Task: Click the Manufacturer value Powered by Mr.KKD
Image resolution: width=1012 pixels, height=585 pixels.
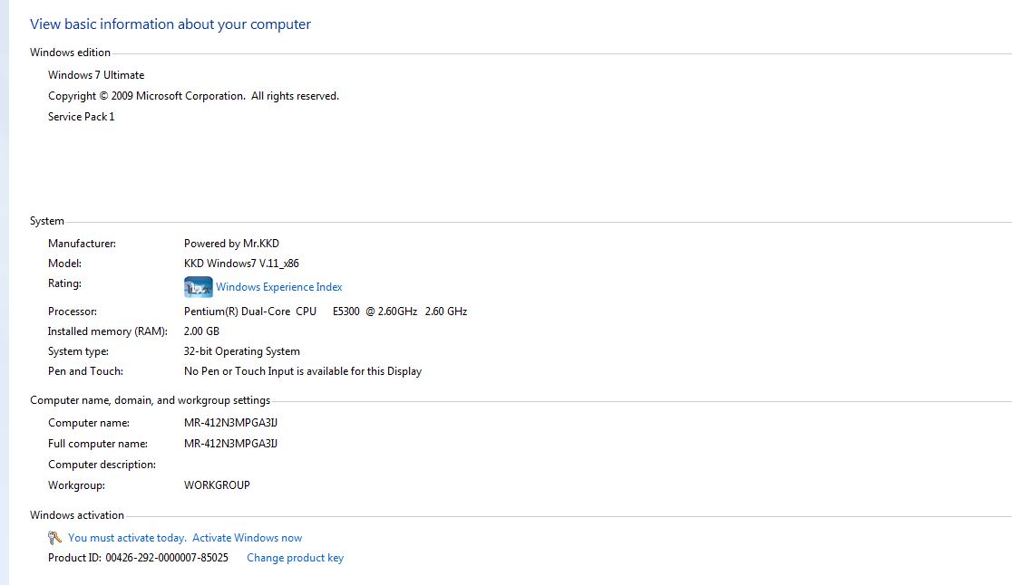Action: [232, 244]
